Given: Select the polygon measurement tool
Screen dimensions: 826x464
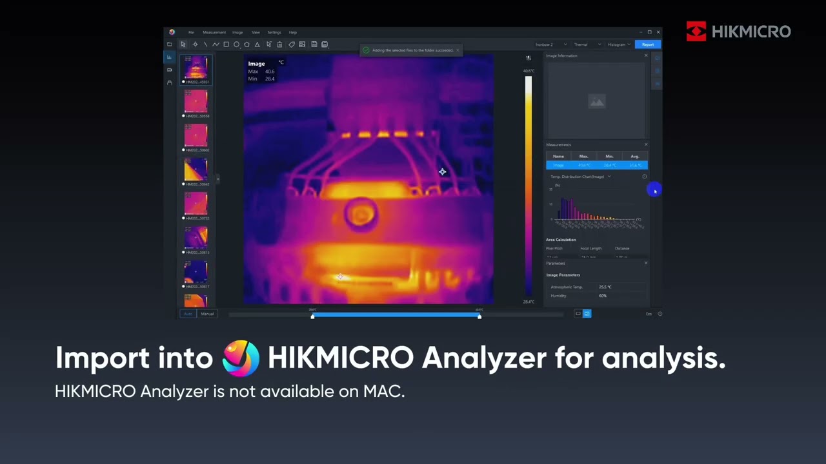Looking at the screenshot, I should tap(247, 44).
